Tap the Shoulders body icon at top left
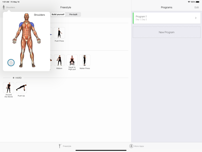The width and height of the screenshot is (202, 152). point(4,7)
